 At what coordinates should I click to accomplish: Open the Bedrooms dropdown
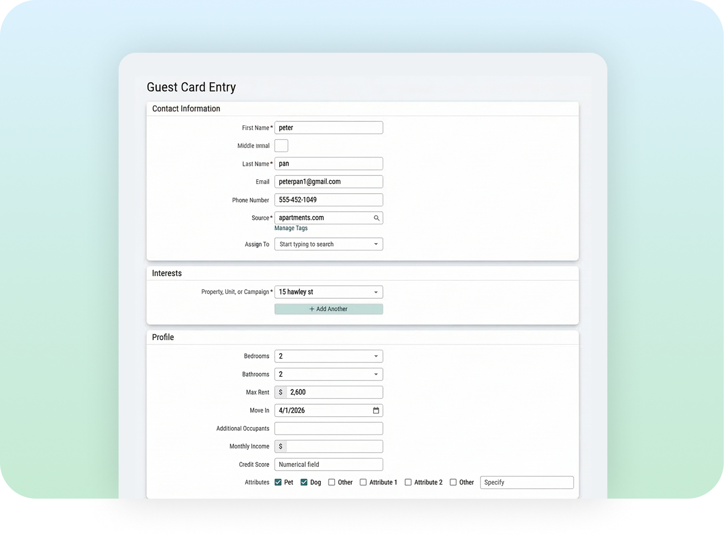click(329, 356)
